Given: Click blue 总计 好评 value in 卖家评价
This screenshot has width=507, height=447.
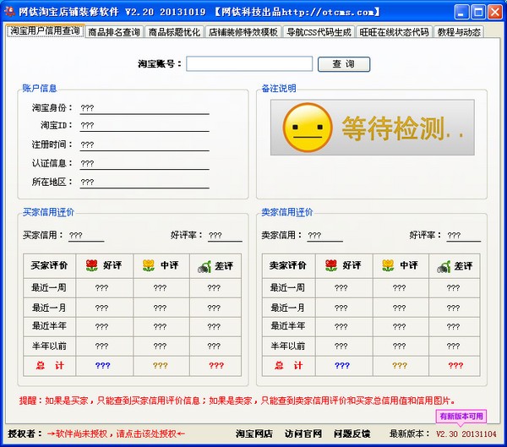Looking at the screenshot, I should point(342,366).
